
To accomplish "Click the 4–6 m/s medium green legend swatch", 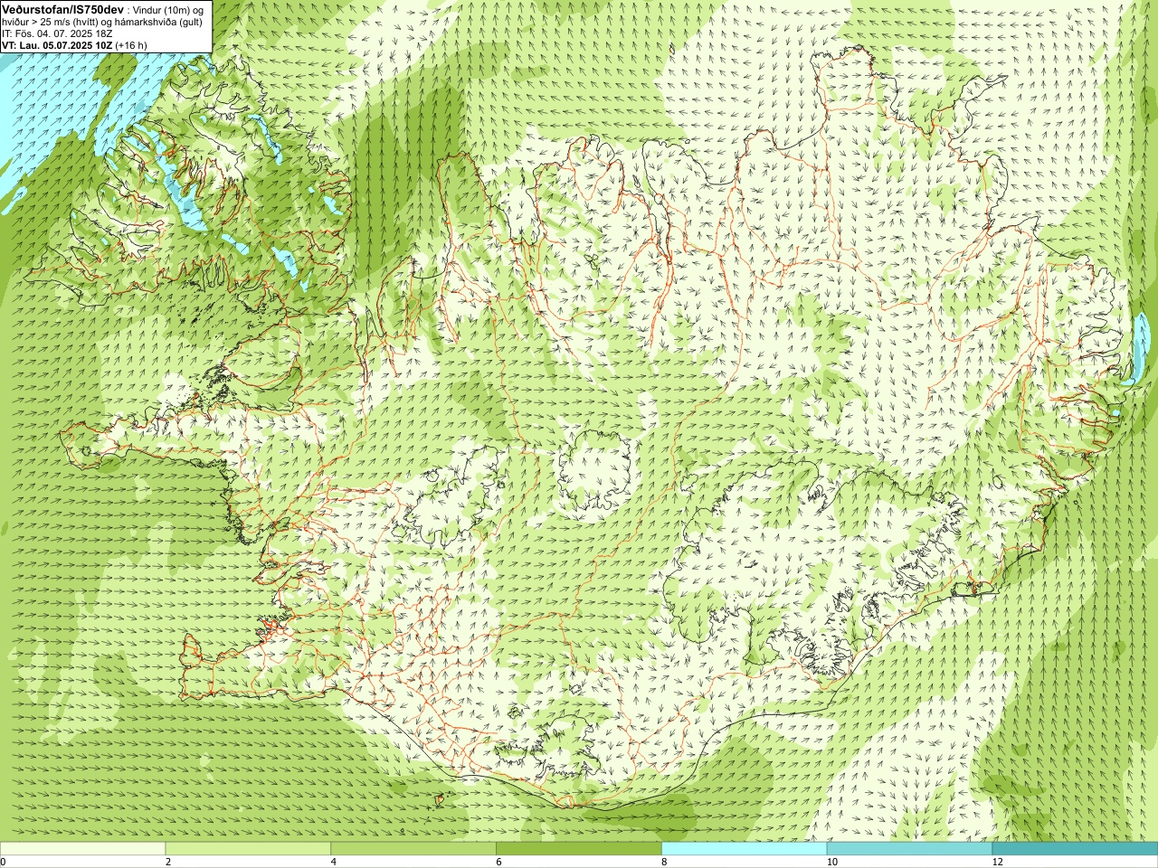I will pyautogui.click(x=413, y=849).
